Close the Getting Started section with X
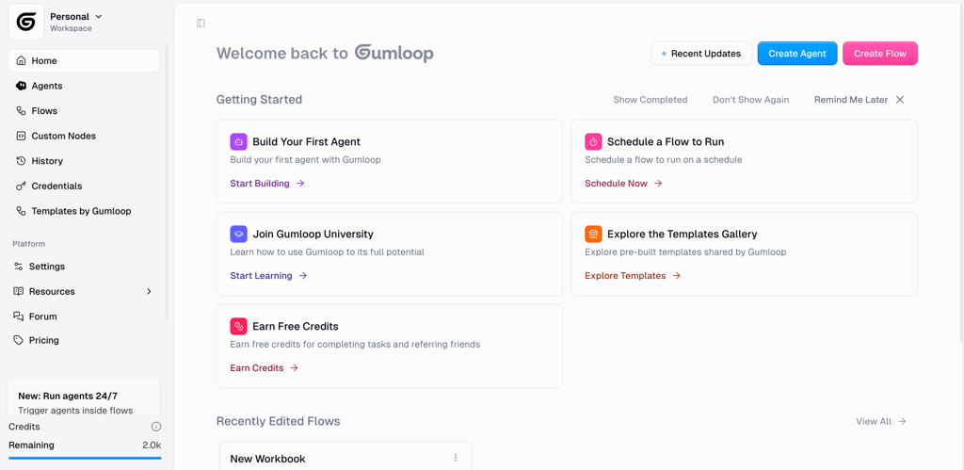The height and width of the screenshot is (470, 964). [900, 100]
